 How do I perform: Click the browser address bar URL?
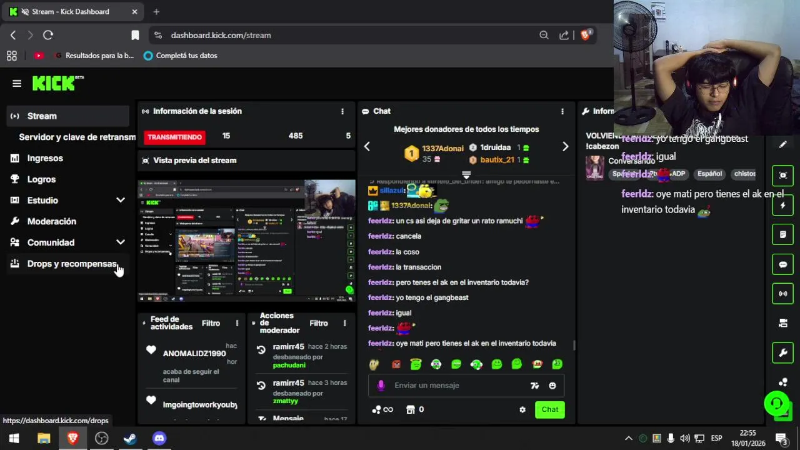[221, 35]
